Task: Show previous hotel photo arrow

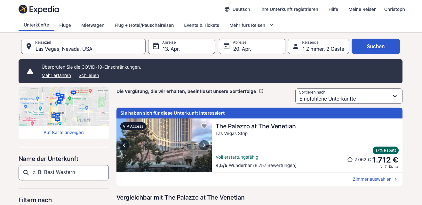Action: (x=124, y=145)
